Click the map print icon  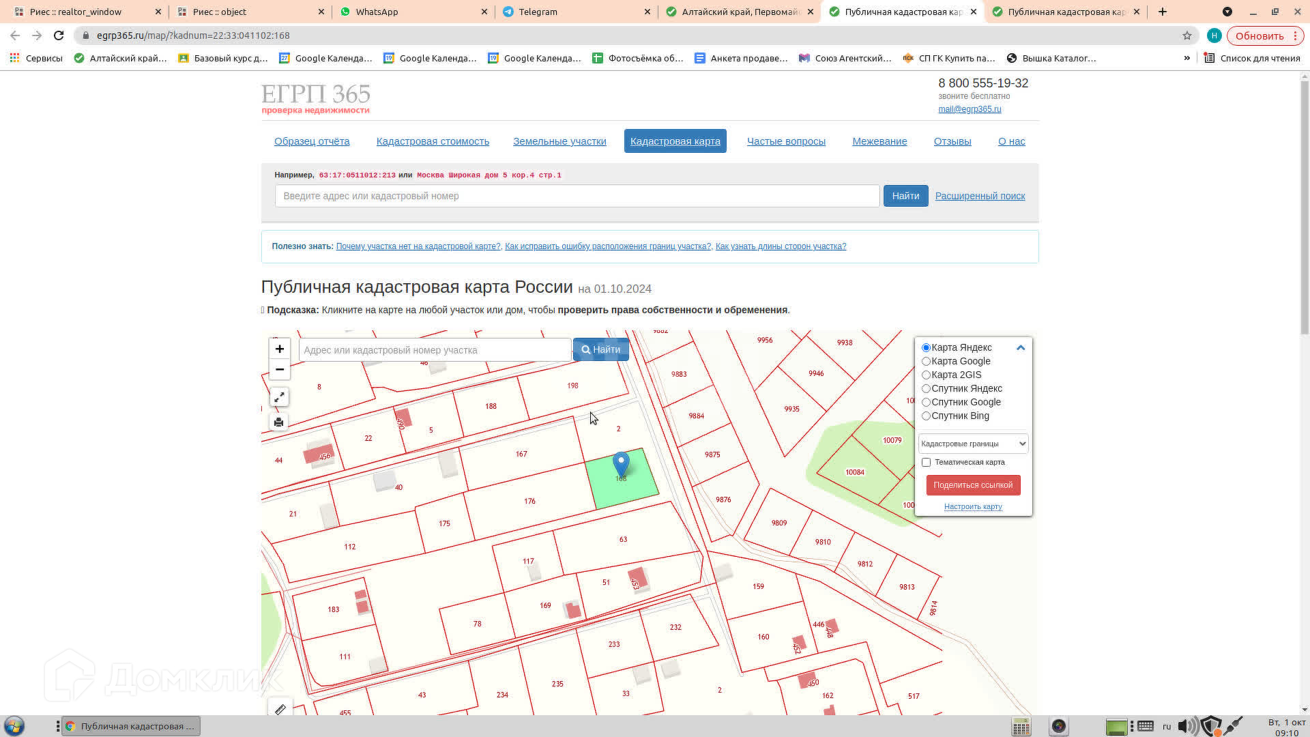[279, 422]
